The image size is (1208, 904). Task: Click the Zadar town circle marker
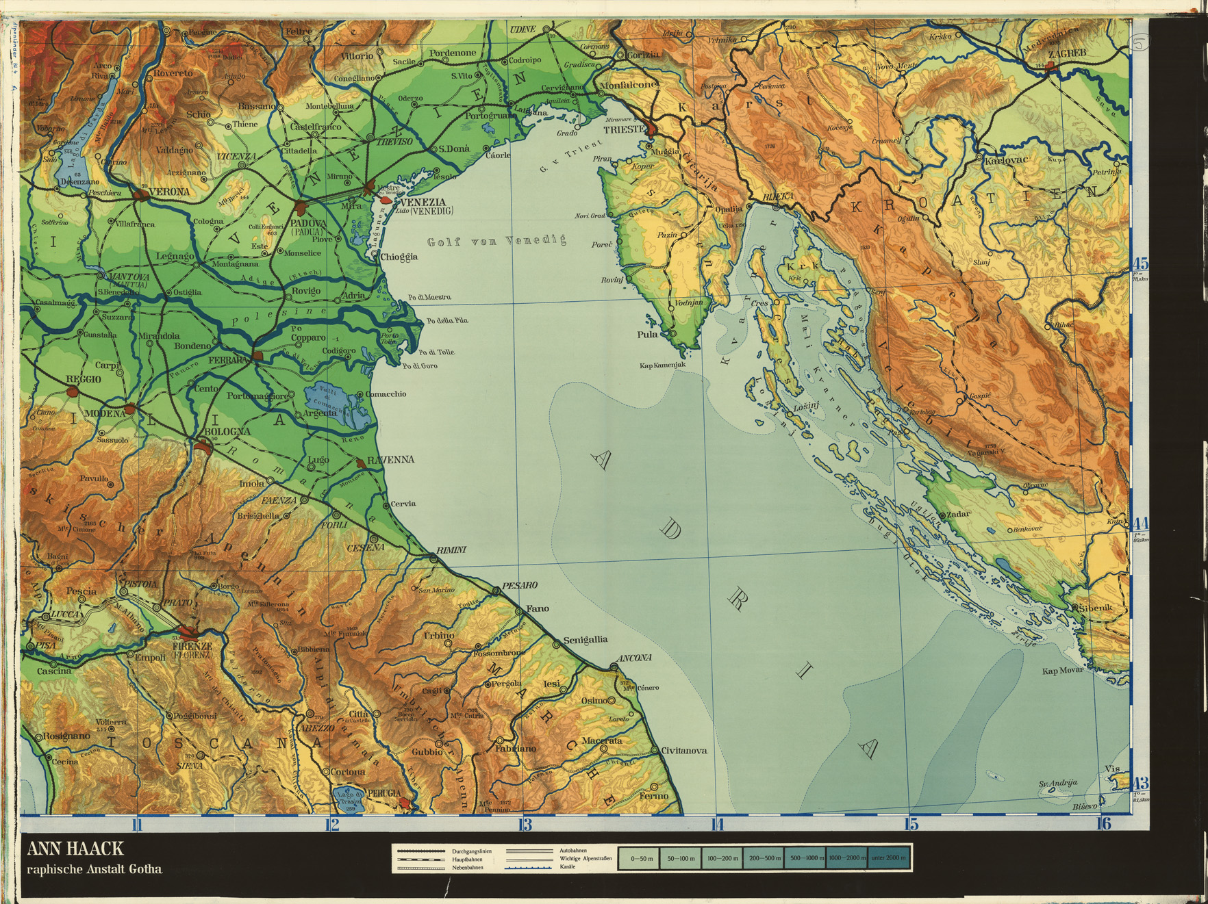tap(942, 515)
